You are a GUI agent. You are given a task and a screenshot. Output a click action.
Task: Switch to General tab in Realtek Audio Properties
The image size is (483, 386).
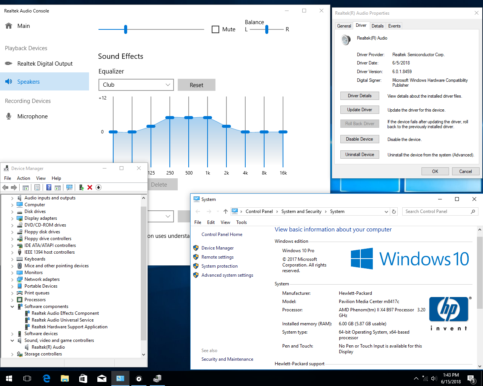344,26
